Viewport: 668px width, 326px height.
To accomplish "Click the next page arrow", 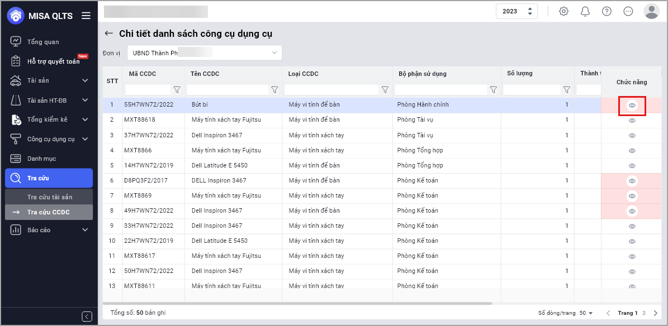I will click(x=656, y=313).
